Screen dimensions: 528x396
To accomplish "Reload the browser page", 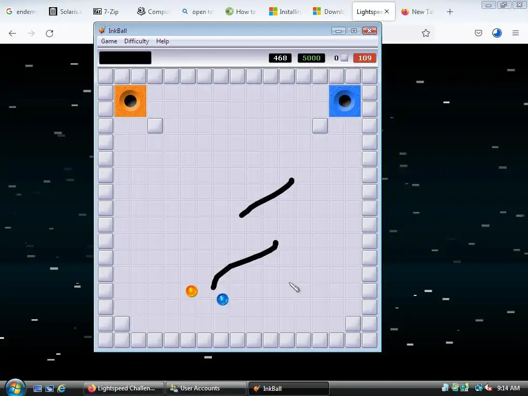I will [x=49, y=33].
